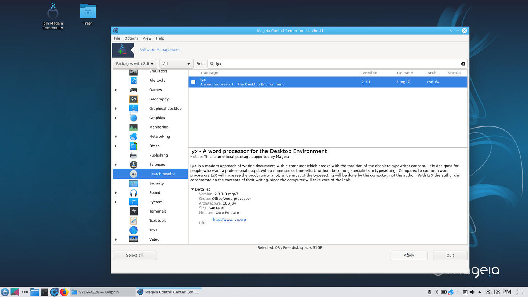Open the http://www.lyx.org link

[x=230, y=220]
